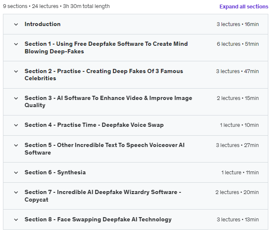The width and height of the screenshot is (270, 231).
Task: Click the '6 lectures • 51min' text
Action: point(238,44)
